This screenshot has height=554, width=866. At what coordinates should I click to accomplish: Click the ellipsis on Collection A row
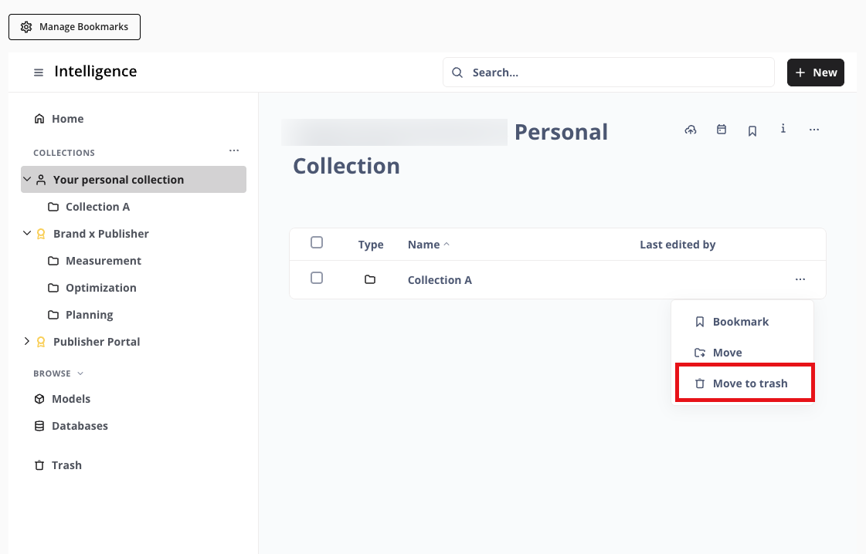click(x=800, y=279)
